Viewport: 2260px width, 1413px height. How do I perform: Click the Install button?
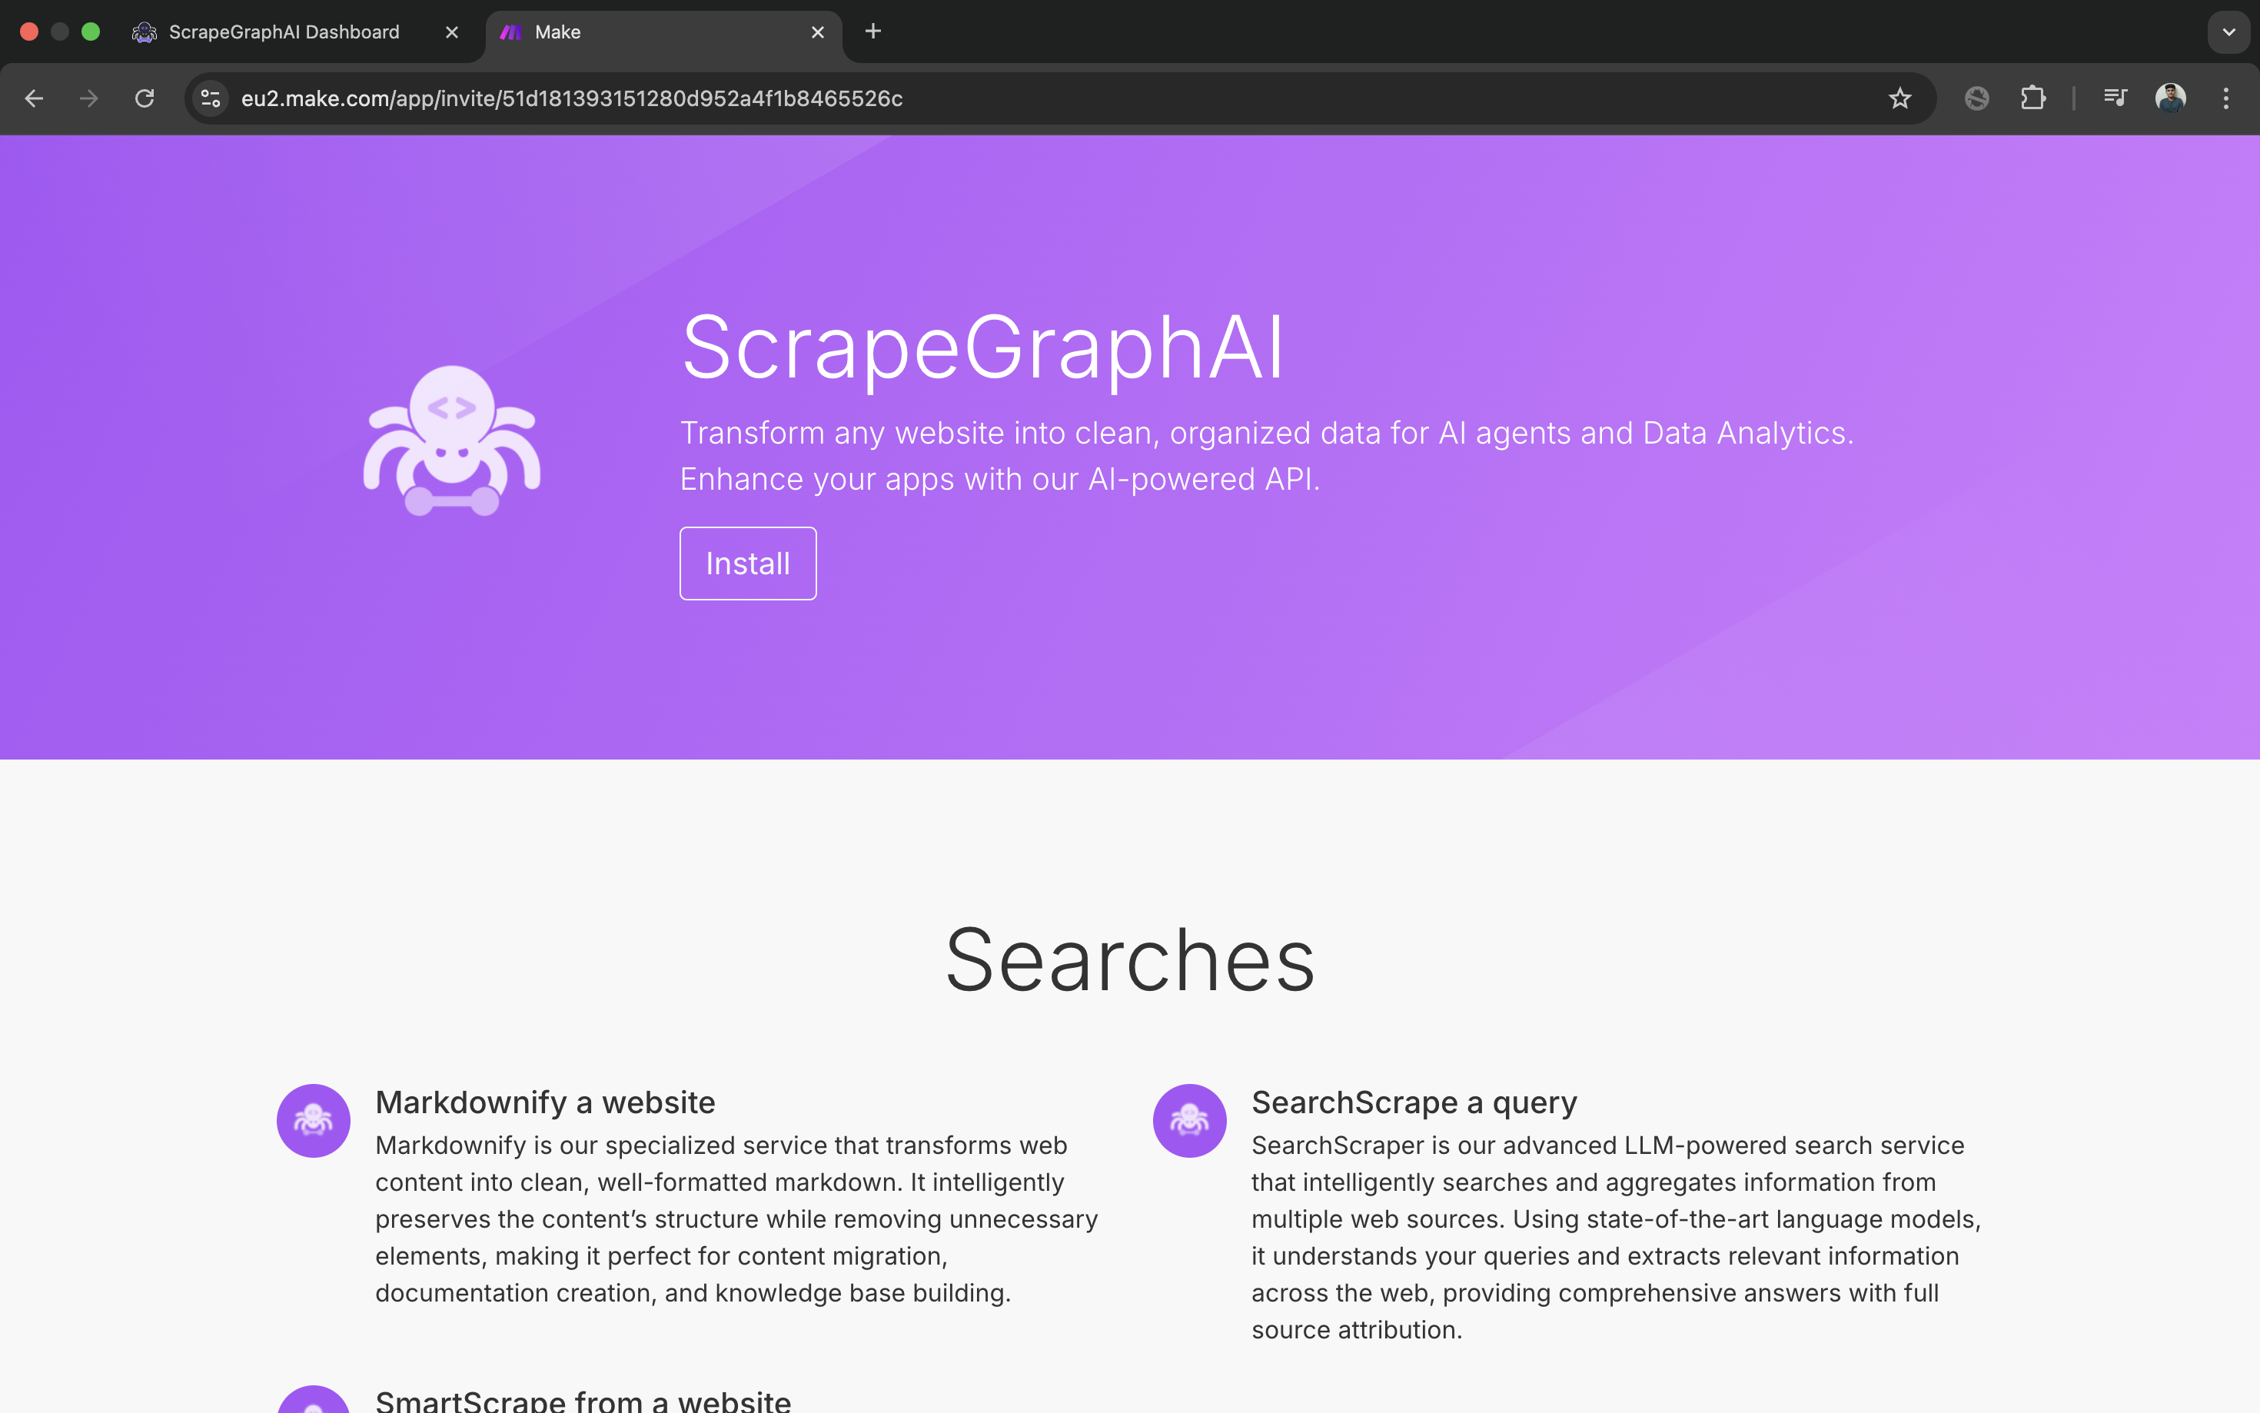[x=747, y=564]
